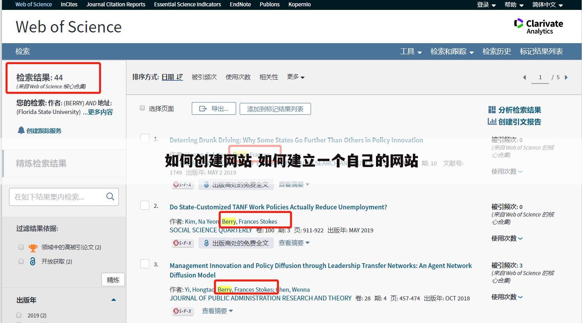Click the 精炼 refine button

[x=113, y=279]
